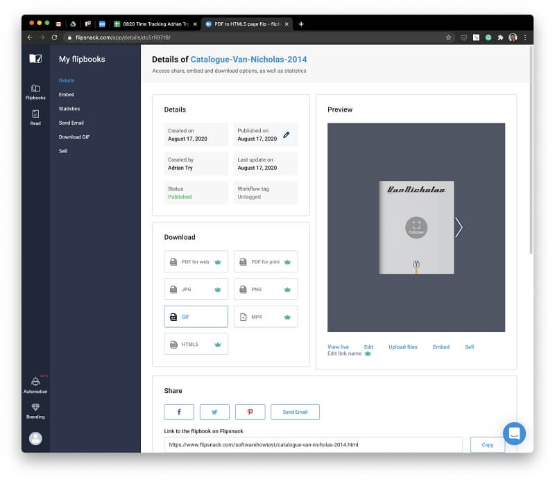Open a new browser tab

click(x=301, y=24)
